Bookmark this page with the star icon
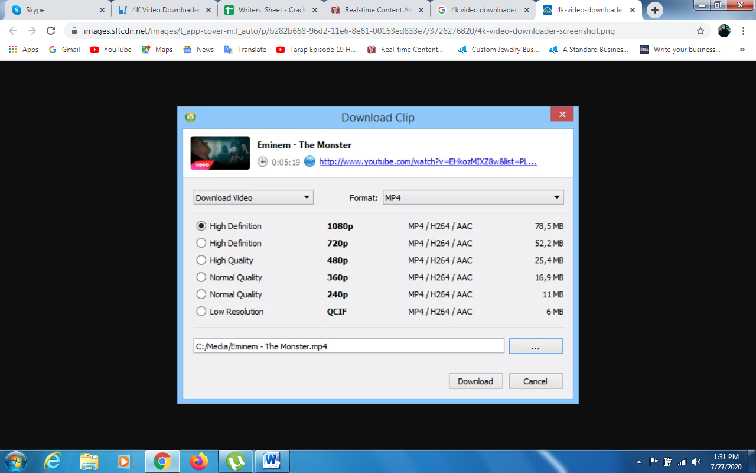This screenshot has height=473, width=756. [700, 31]
